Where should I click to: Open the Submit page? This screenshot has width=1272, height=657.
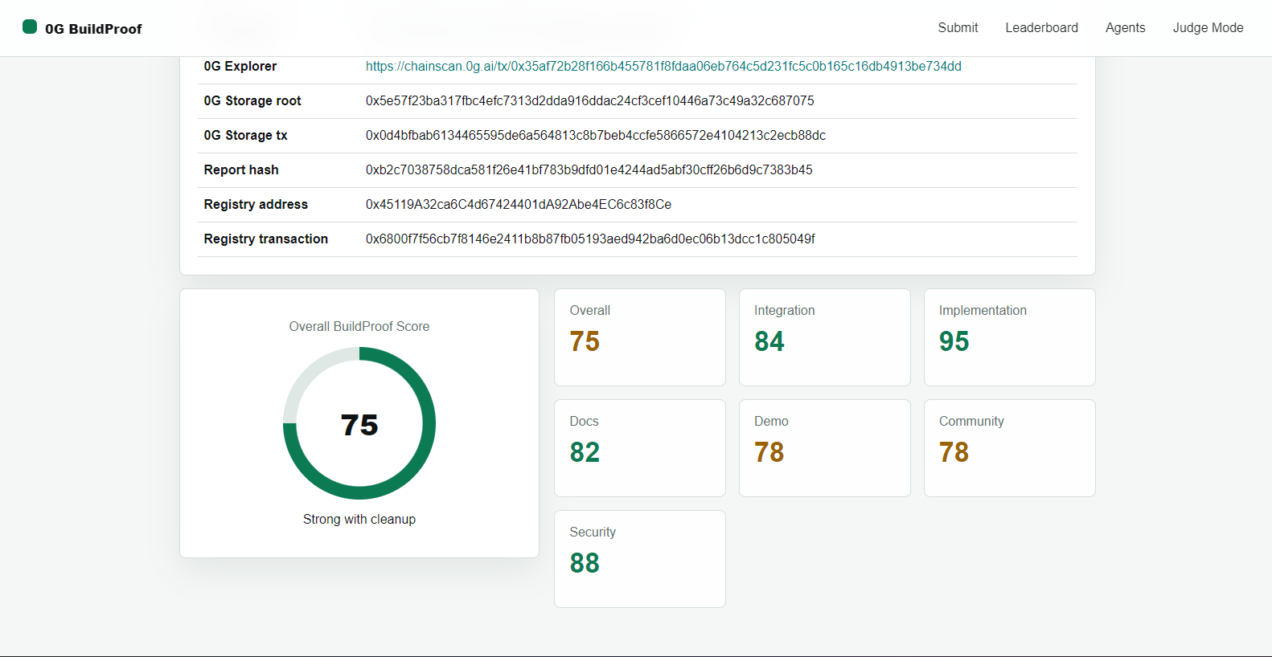(x=958, y=27)
